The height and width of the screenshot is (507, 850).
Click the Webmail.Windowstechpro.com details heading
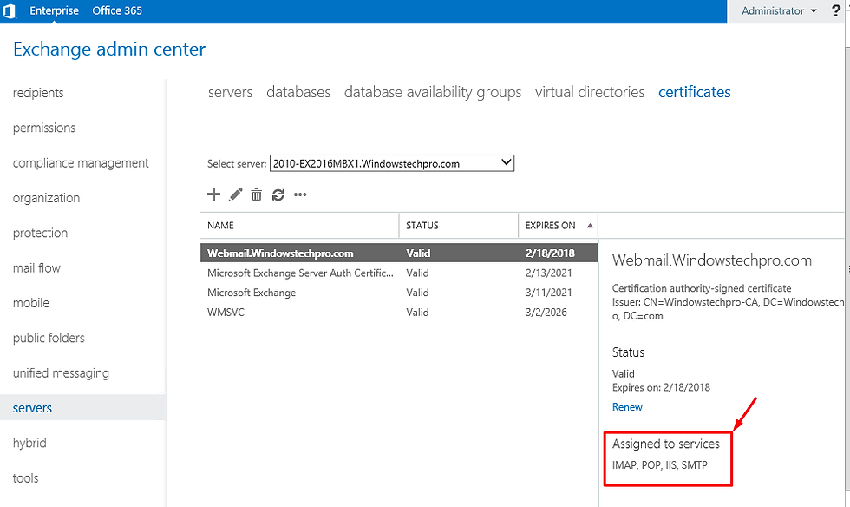(712, 260)
